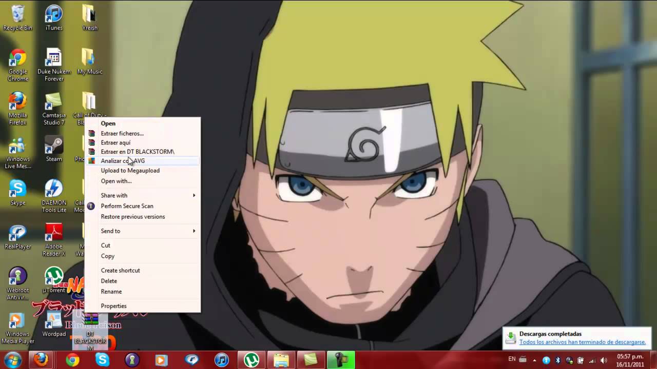
Task: Open Windows Explorer taskbar icon
Action: tap(281, 360)
